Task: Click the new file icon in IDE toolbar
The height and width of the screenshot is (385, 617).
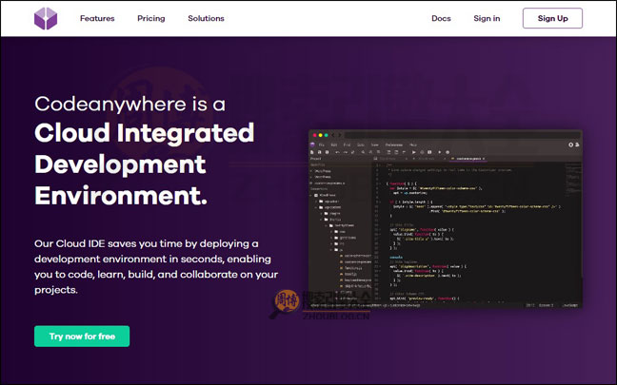Action: [312, 152]
